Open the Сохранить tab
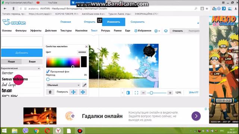Screen dimensions: 239x134 pos(137,22)
